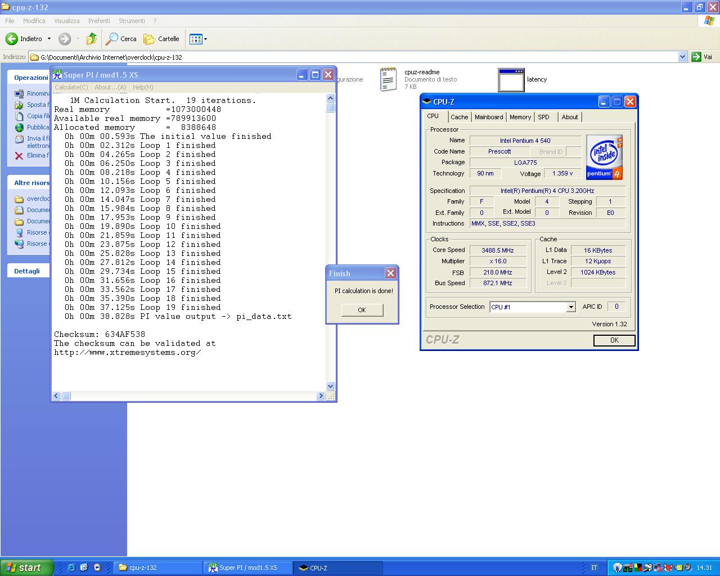720x576 pixels.
Task: Click the up-one-level folder icon
Action: click(91, 39)
